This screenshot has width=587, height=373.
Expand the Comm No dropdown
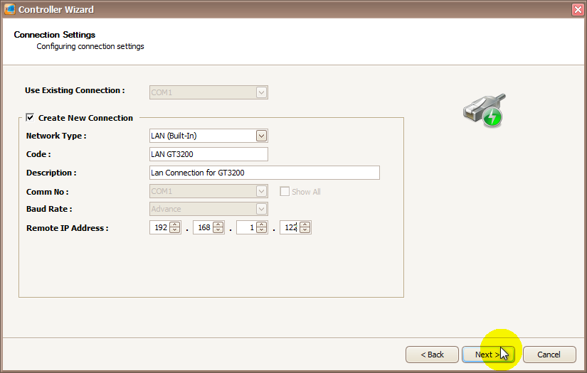click(x=261, y=192)
